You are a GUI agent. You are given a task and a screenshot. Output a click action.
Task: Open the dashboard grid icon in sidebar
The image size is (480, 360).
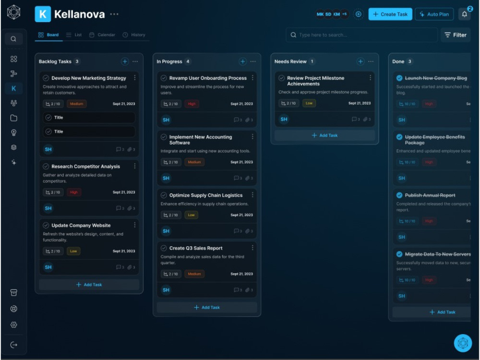[13, 59]
